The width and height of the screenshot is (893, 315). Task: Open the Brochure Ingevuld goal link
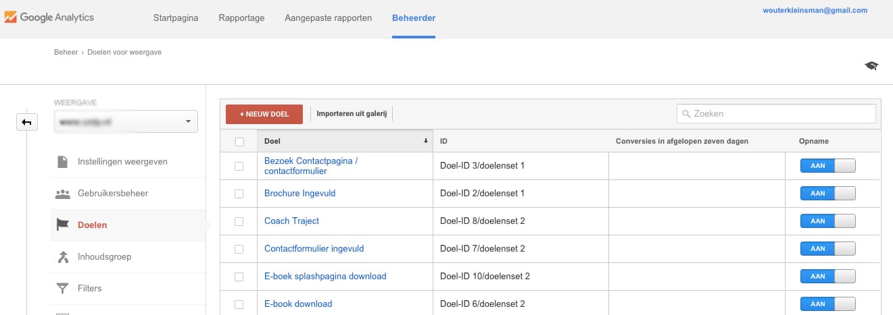(299, 194)
